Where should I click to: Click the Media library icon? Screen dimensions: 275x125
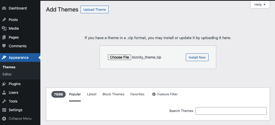pyautogui.click(x=4, y=28)
